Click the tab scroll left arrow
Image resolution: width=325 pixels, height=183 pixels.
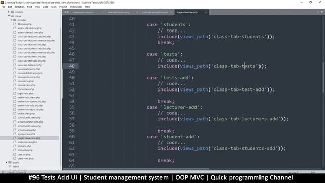[x=66, y=12]
